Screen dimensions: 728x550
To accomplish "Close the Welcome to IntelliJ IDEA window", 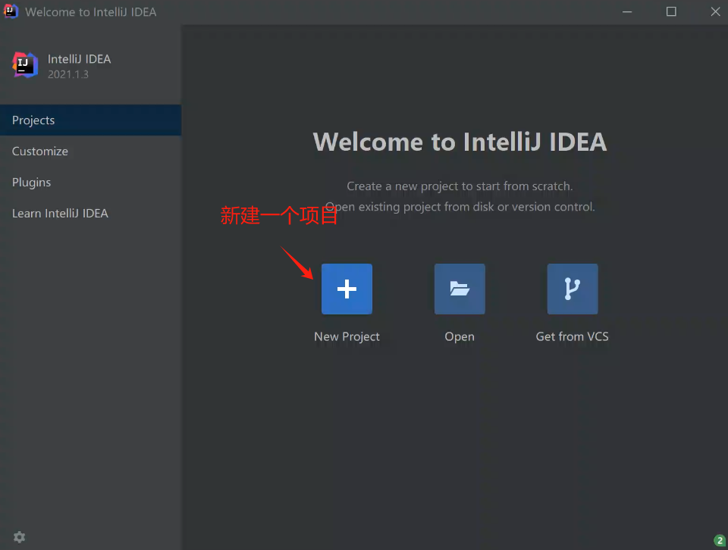I will pyautogui.click(x=715, y=11).
